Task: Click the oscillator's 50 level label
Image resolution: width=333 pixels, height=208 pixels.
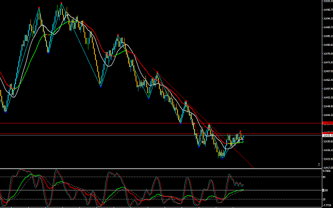Action: pos(324,177)
